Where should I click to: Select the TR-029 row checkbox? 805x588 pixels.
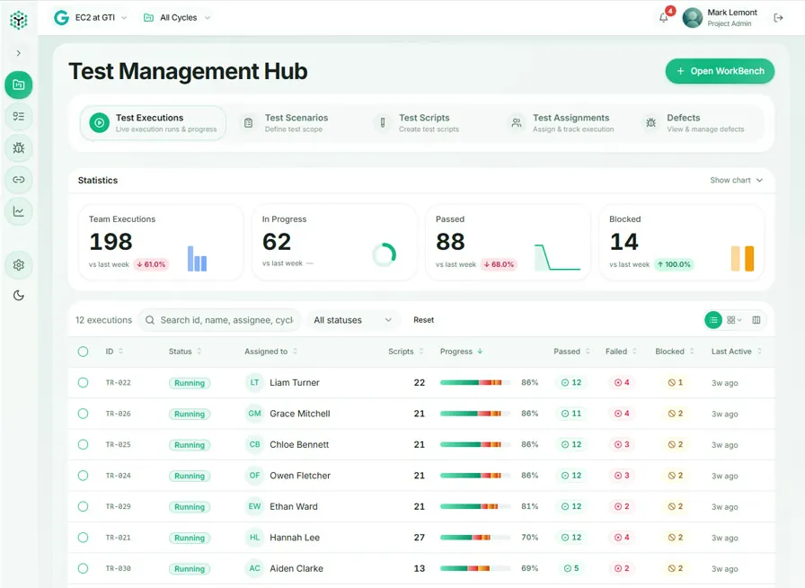pos(83,506)
